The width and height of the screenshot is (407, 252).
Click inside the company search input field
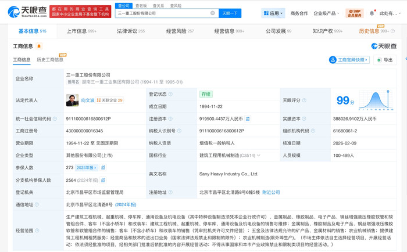[162, 13]
